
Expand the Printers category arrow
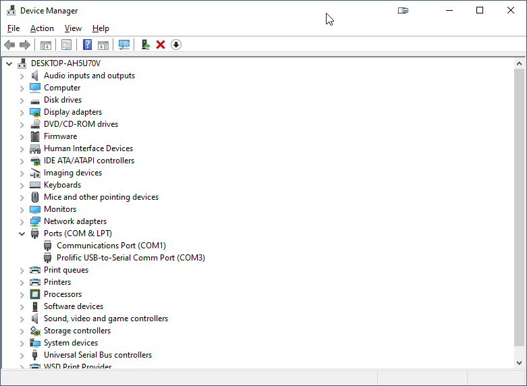[22, 283]
